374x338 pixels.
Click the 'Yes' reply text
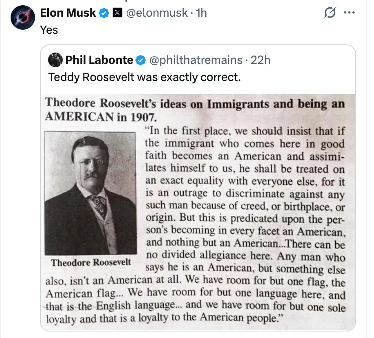[x=49, y=30]
